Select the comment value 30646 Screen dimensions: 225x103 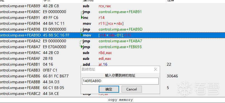(172, 76)
